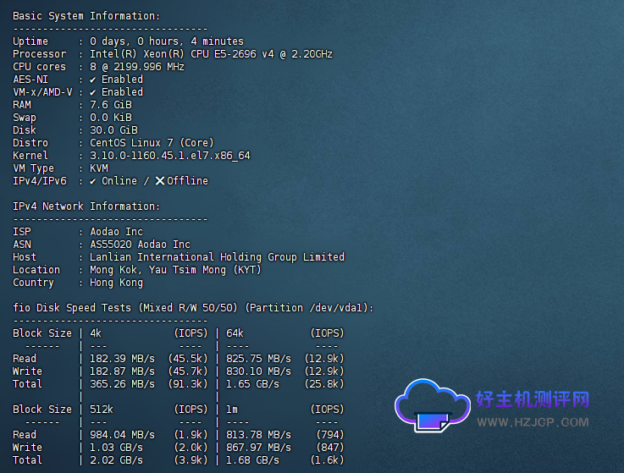The height and width of the screenshot is (473, 624).
Task: Select the IPv4 Network Information heading
Action: 86,206
